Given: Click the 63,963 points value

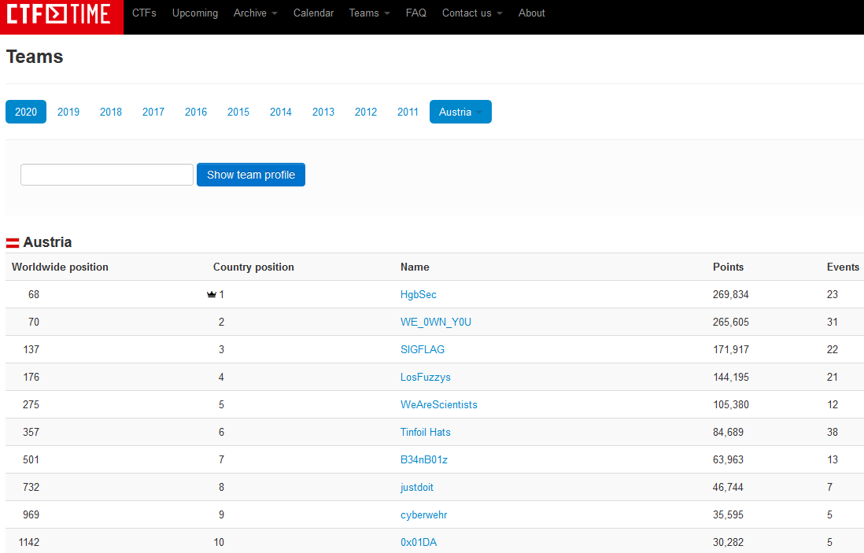Looking at the screenshot, I should coord(728,459).
